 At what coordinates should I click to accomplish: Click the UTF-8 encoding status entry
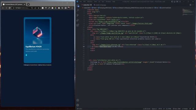[160, 109]
